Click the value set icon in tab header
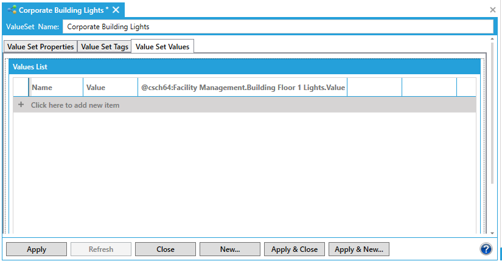 12,10
